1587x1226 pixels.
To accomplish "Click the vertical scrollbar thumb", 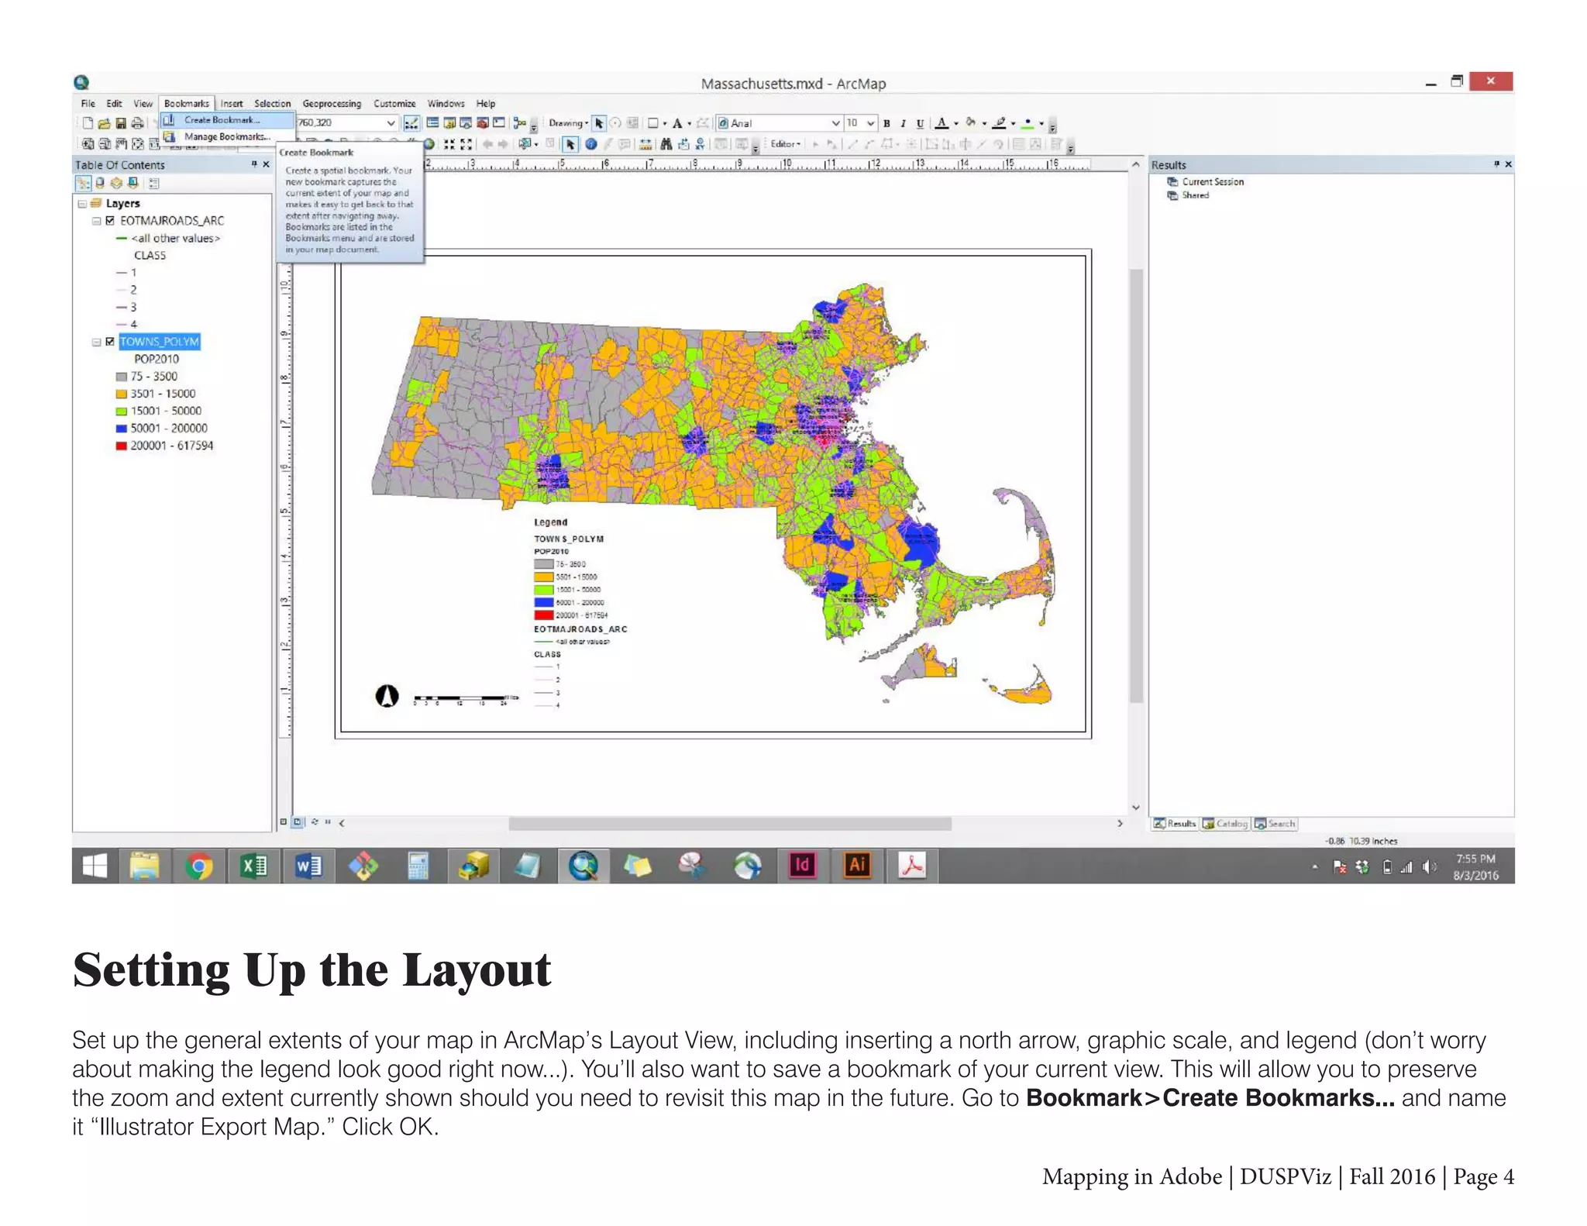I will point(1136,486).
